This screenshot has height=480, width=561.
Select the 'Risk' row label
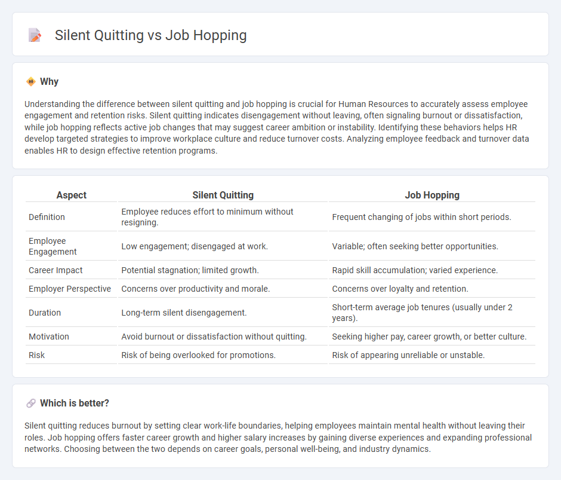pos(36,355)
